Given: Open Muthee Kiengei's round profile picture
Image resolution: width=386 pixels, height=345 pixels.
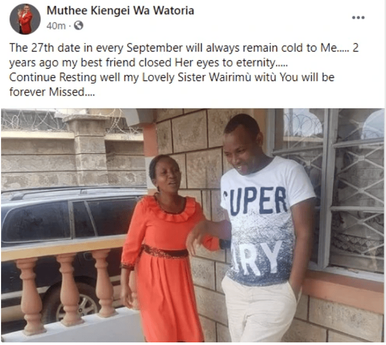Looking at the screenshot, I should tap(25, 19).
